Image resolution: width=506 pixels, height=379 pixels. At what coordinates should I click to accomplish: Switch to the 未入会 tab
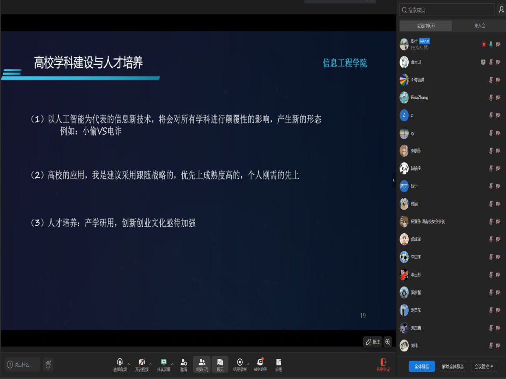(x=479, y=26)
